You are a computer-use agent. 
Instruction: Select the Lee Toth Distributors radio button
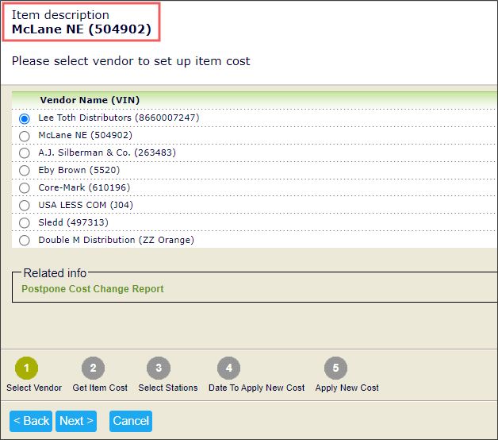click(25, 118)
